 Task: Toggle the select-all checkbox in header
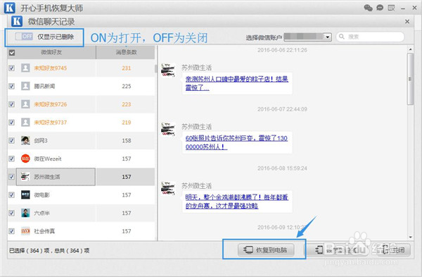pos(11,53)
